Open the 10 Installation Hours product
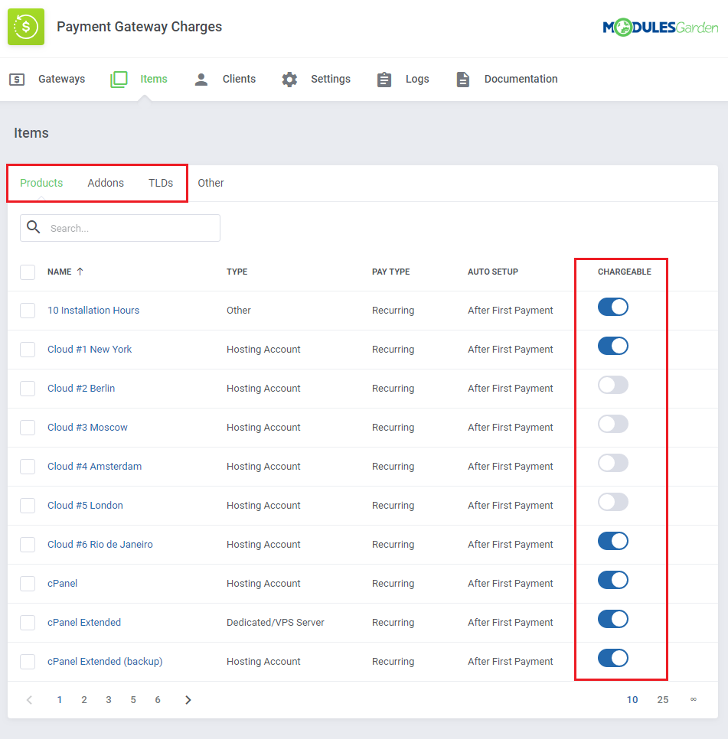 [x=93, y=311]
